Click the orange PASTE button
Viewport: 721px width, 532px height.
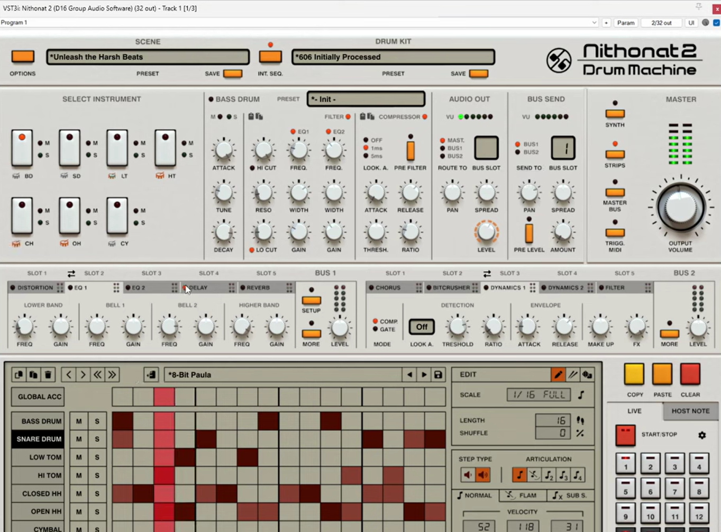pyautogui.click(x=662, y=374)
